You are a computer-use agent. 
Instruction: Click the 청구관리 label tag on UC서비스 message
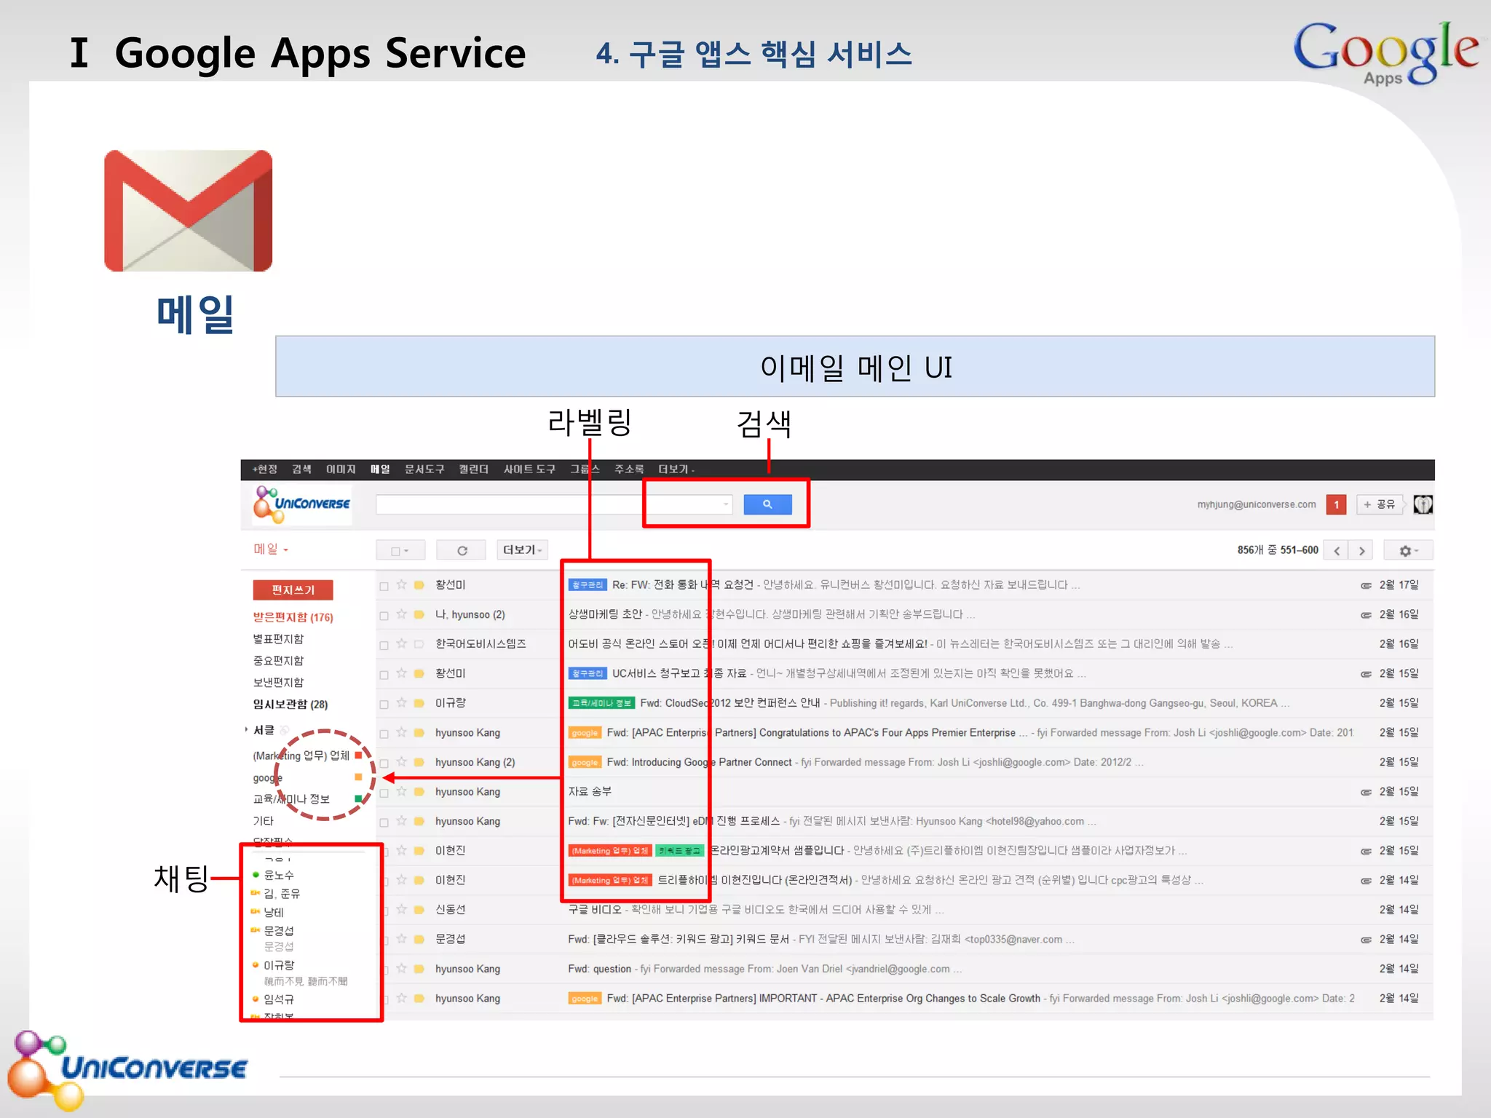(587, 673)
